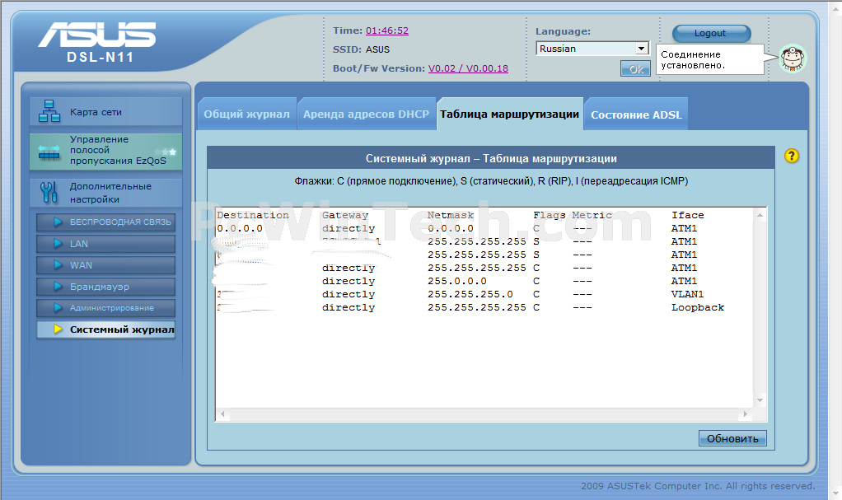
Task: Open the Брандмауэр menu
Action: click(x=105, y=287)
